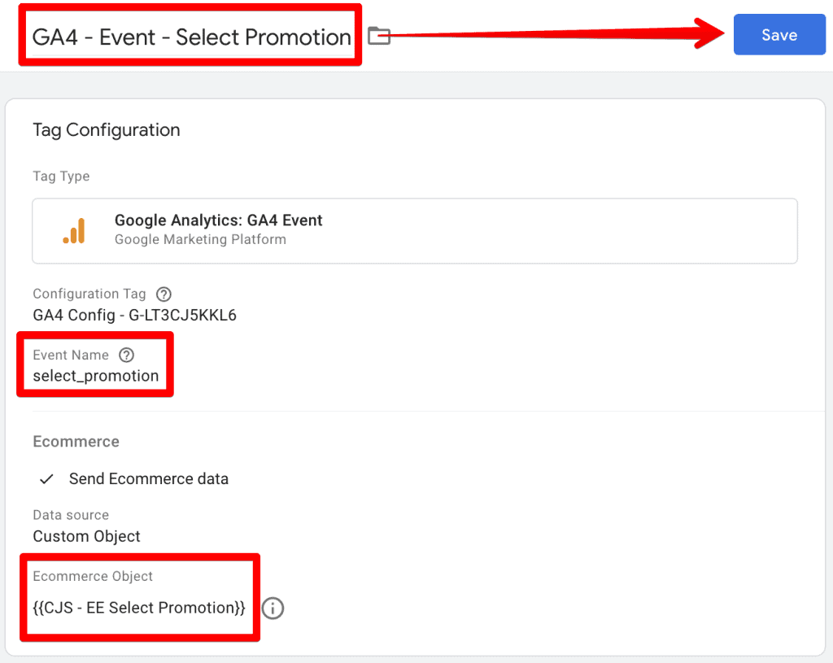This screenshot has width=833, height=663.
Task: Open the Data source Custom Object selector
Action: click(x=86, y=536)
